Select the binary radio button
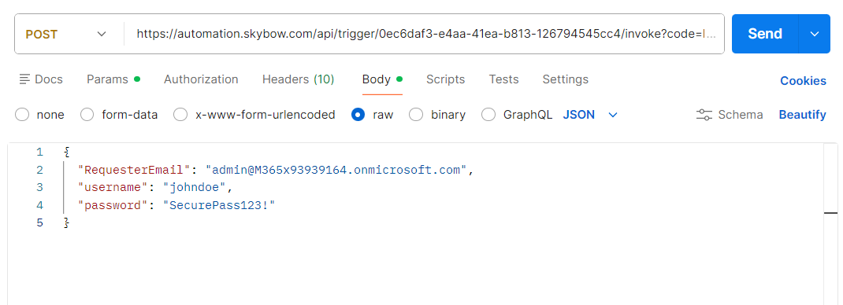Image resolution: width=843 pixels, height=305 pixels. click(x=416, y=115)
